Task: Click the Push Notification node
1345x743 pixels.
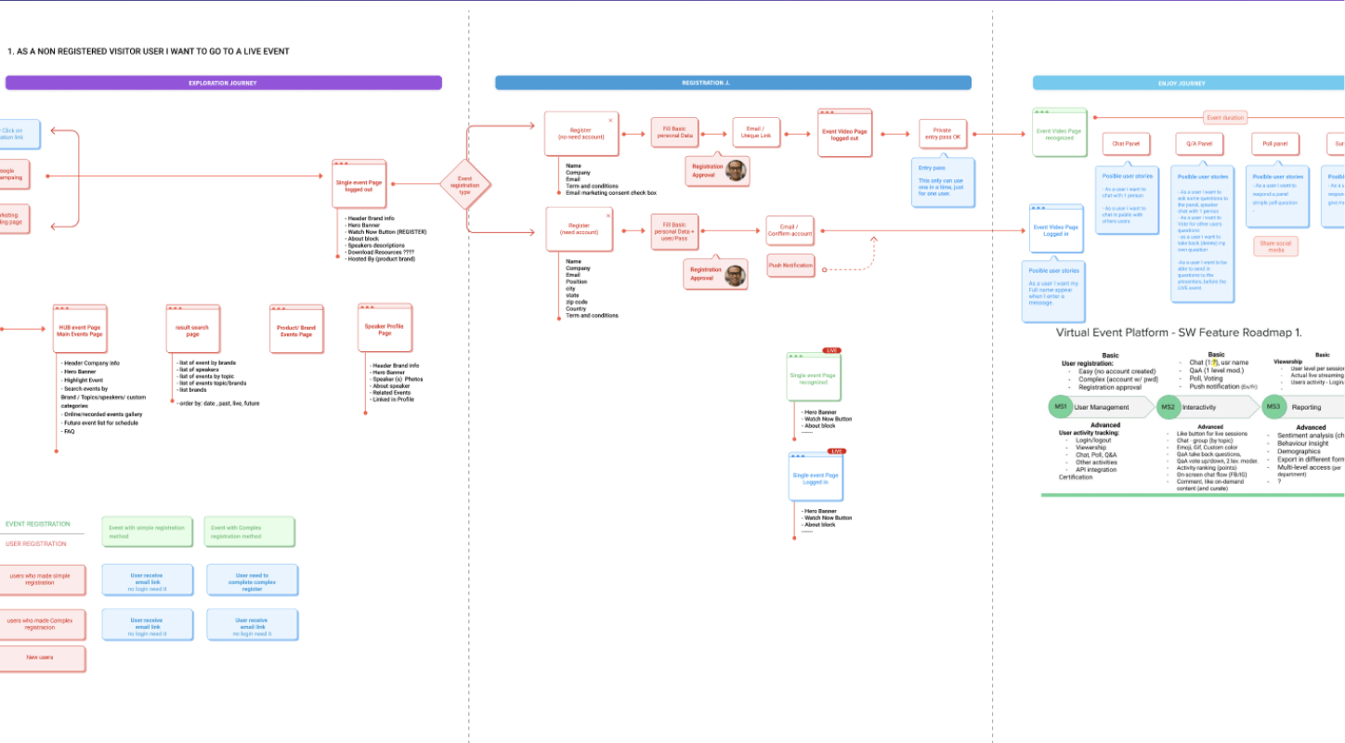Action: (x=790, y=266)
